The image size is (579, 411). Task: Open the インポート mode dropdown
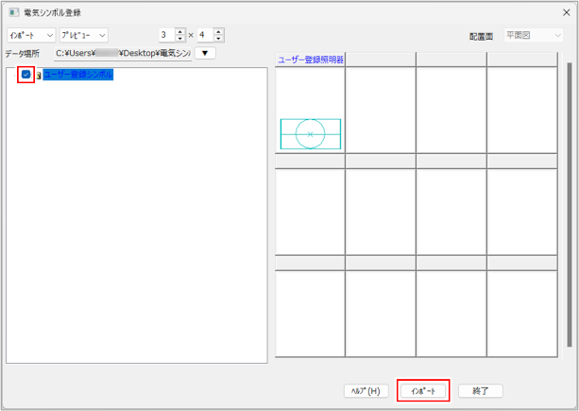coord(30,35)
